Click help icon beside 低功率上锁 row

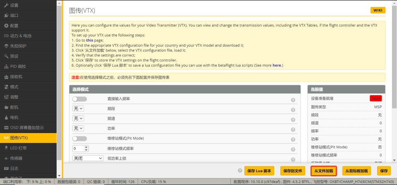pos(293,158)
